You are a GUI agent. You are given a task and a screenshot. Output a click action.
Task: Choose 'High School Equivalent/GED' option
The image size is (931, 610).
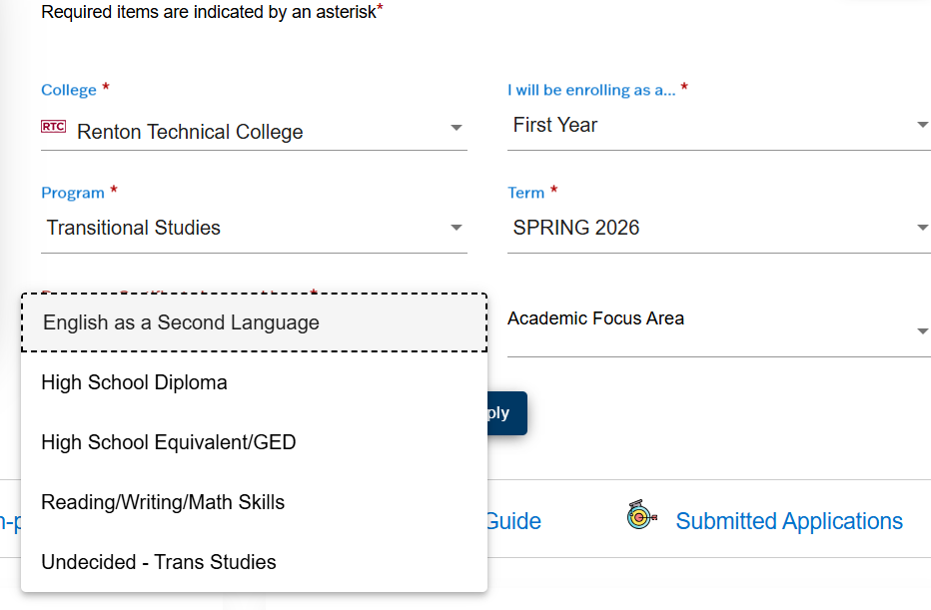tap(168, 442)
